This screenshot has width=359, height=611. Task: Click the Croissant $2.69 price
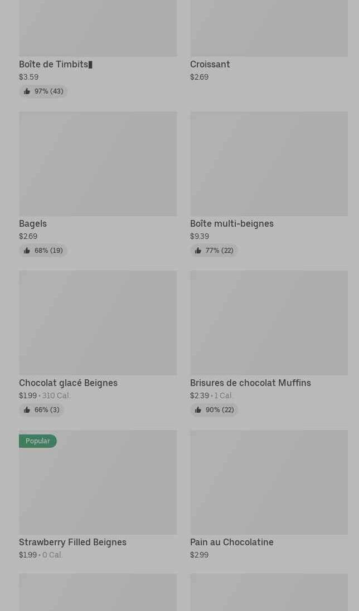tap(199, 77)
